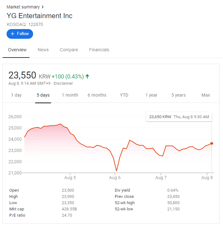
Task: Open the Disclaimer link
Action: point(64,83)
